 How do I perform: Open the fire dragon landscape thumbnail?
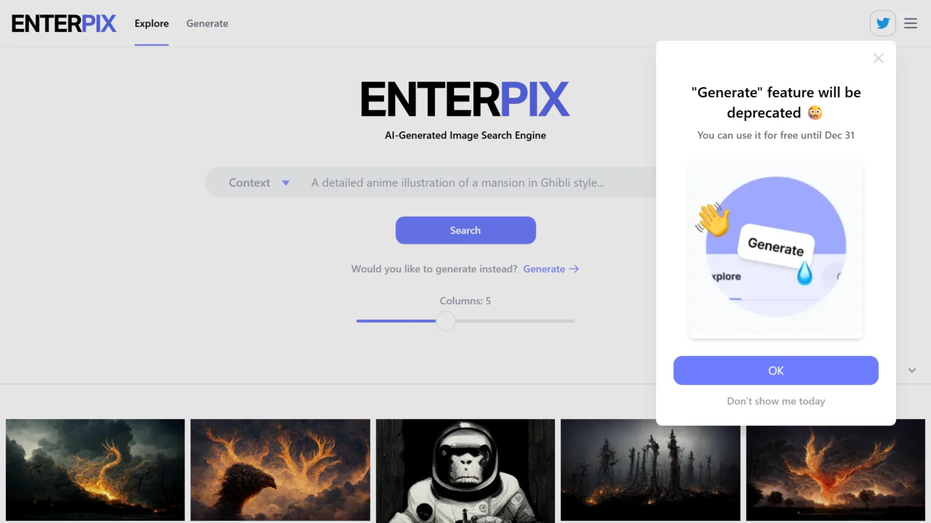point(95,469)
